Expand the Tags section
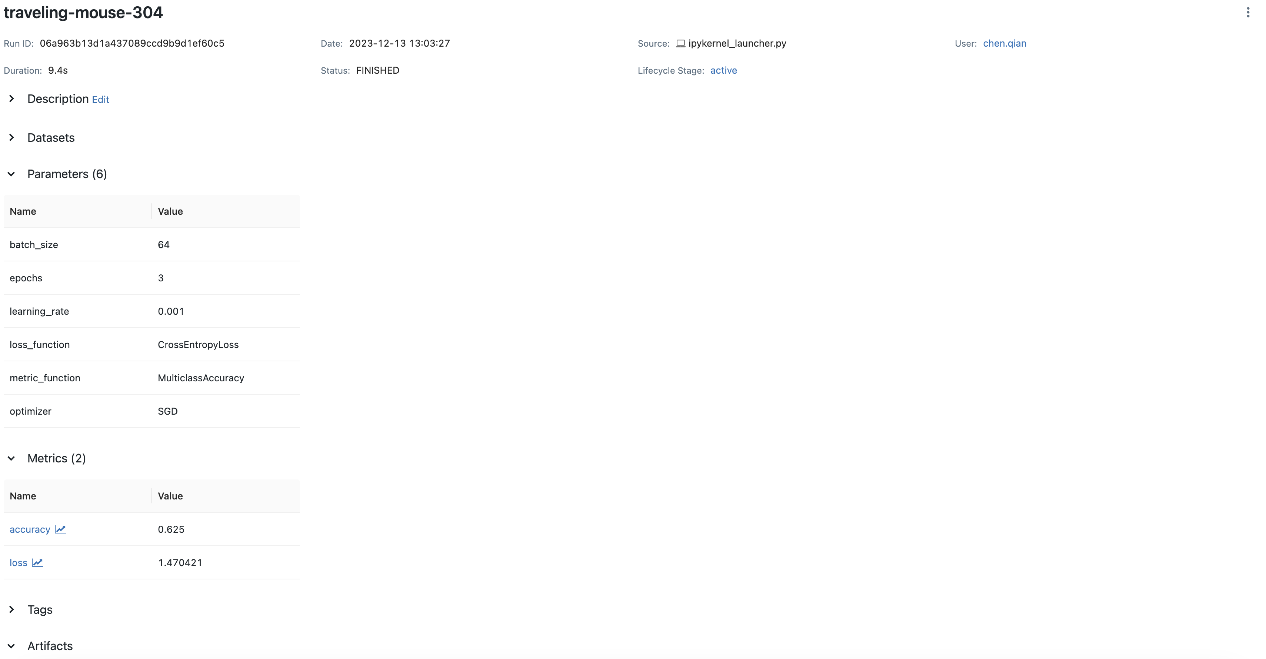This screenshot has height=659, width=1266. pos(12,609)
